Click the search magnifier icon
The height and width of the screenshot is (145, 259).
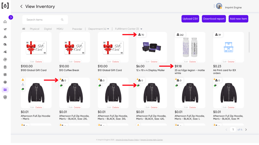click(x=62, y=20)
